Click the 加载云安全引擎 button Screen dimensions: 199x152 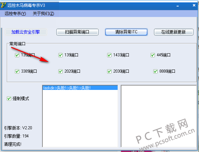26,32
